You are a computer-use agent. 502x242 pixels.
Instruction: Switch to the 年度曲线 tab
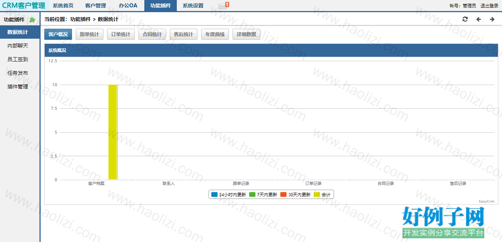pyautogui.click(x=215, y=34)
